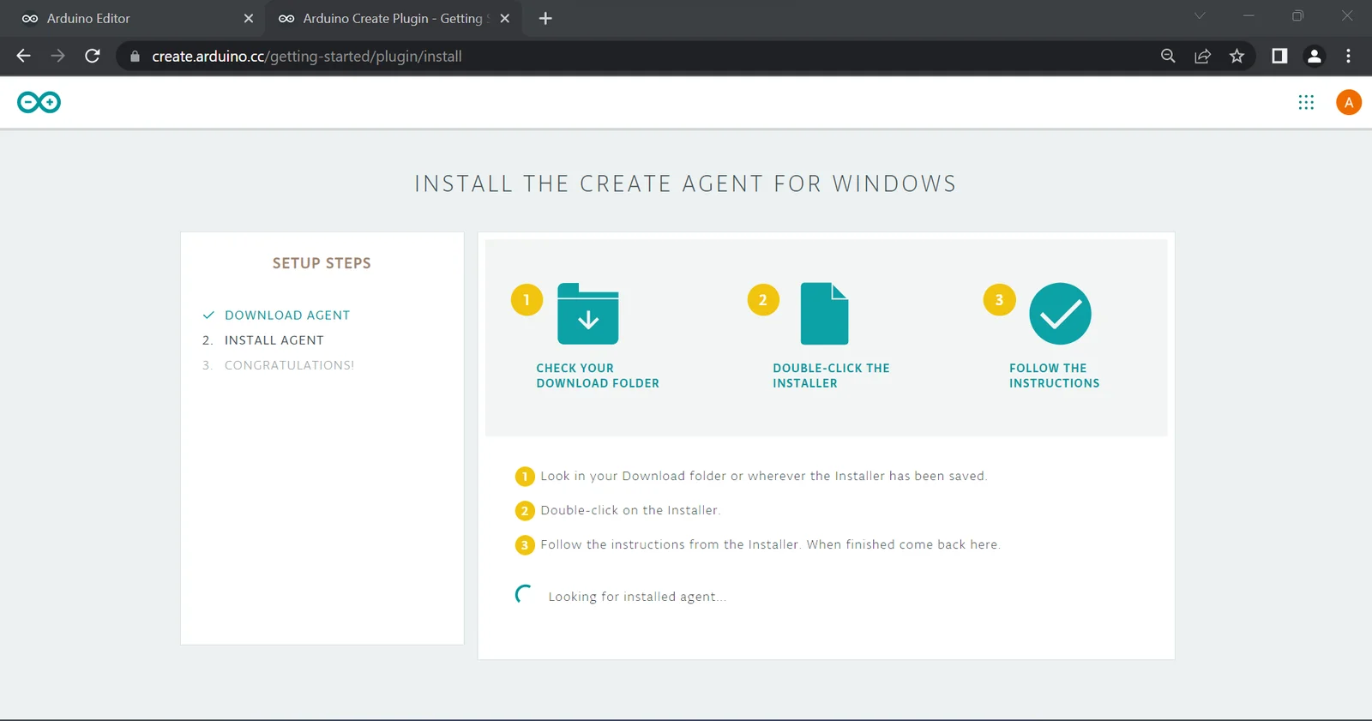The height and width of the screenshot is (721, 1372).
Task: Share this page icon
Action: pos(1202,56)
